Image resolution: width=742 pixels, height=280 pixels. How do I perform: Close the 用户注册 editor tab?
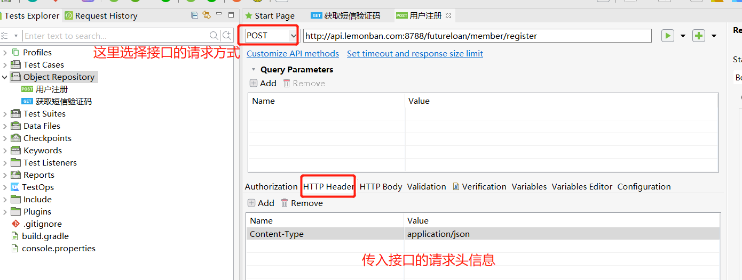448,15
